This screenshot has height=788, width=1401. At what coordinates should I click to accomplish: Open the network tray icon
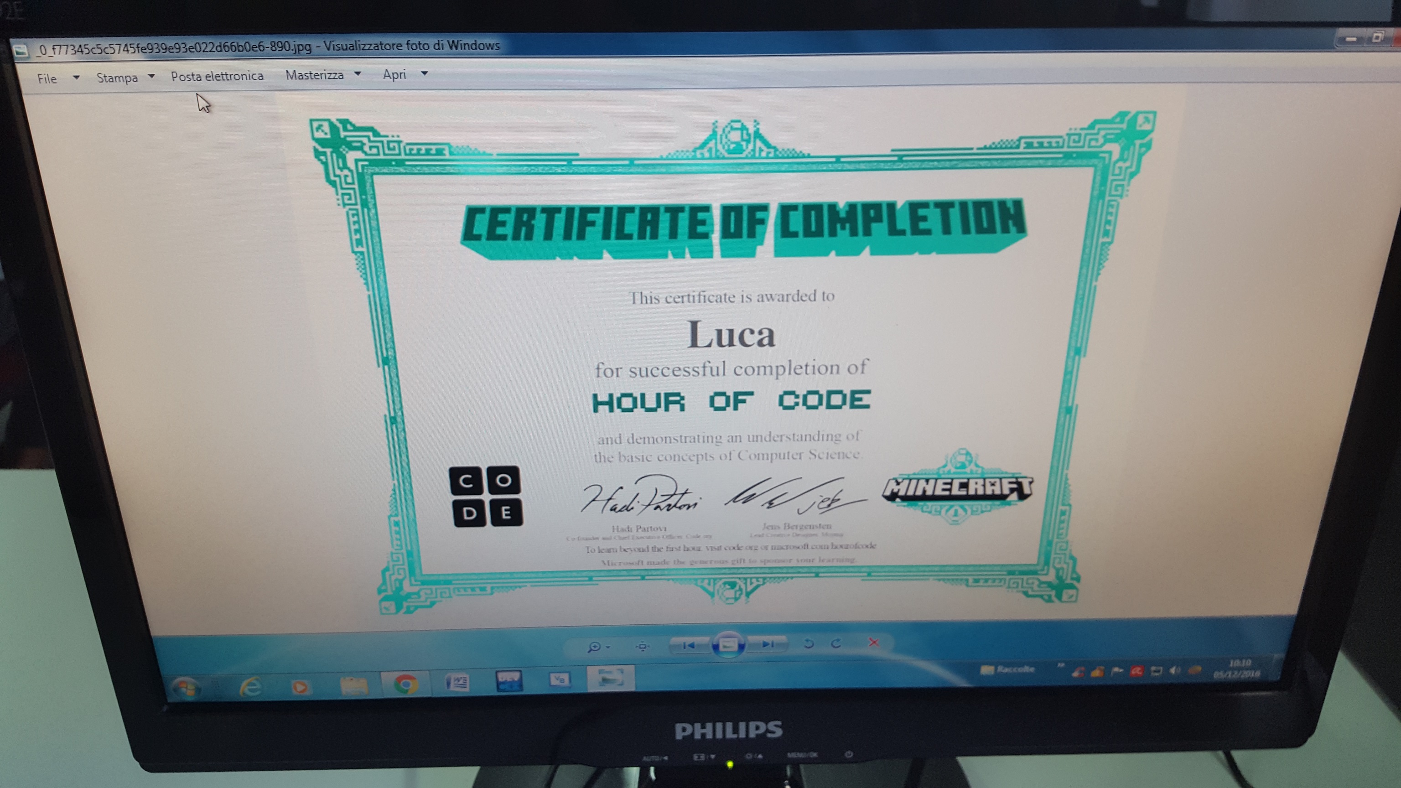point(1156,671)
